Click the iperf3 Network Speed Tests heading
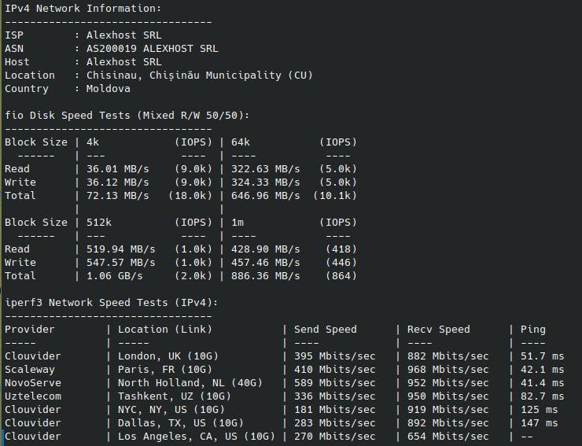The width and height of the screenshot is (582, 446). (112, 303)
